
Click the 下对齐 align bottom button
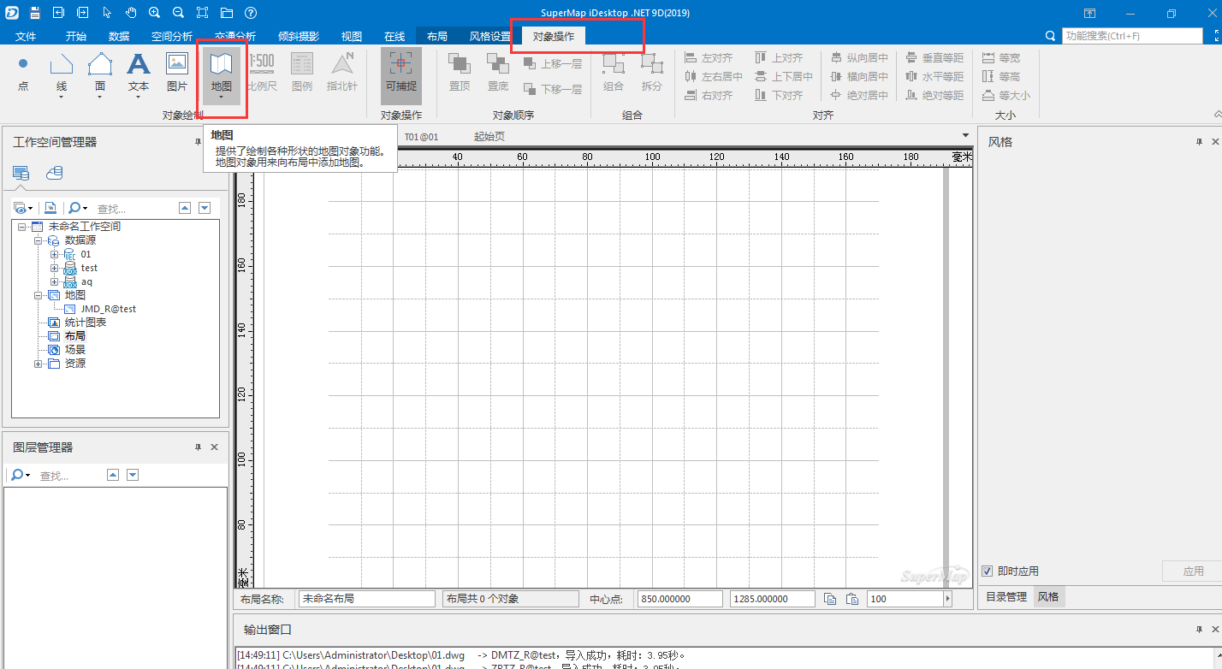(780, 95)
